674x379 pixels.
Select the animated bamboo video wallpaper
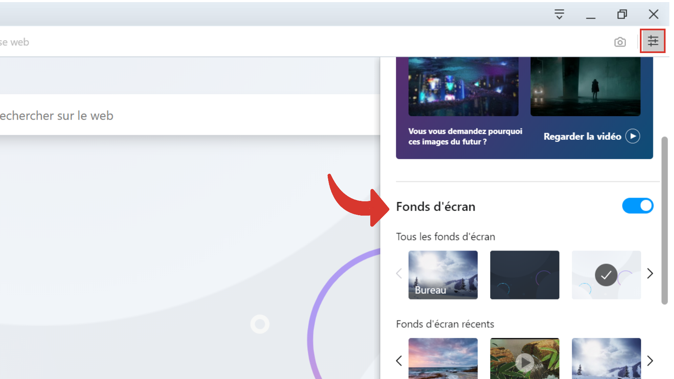(x=524, y=359)
